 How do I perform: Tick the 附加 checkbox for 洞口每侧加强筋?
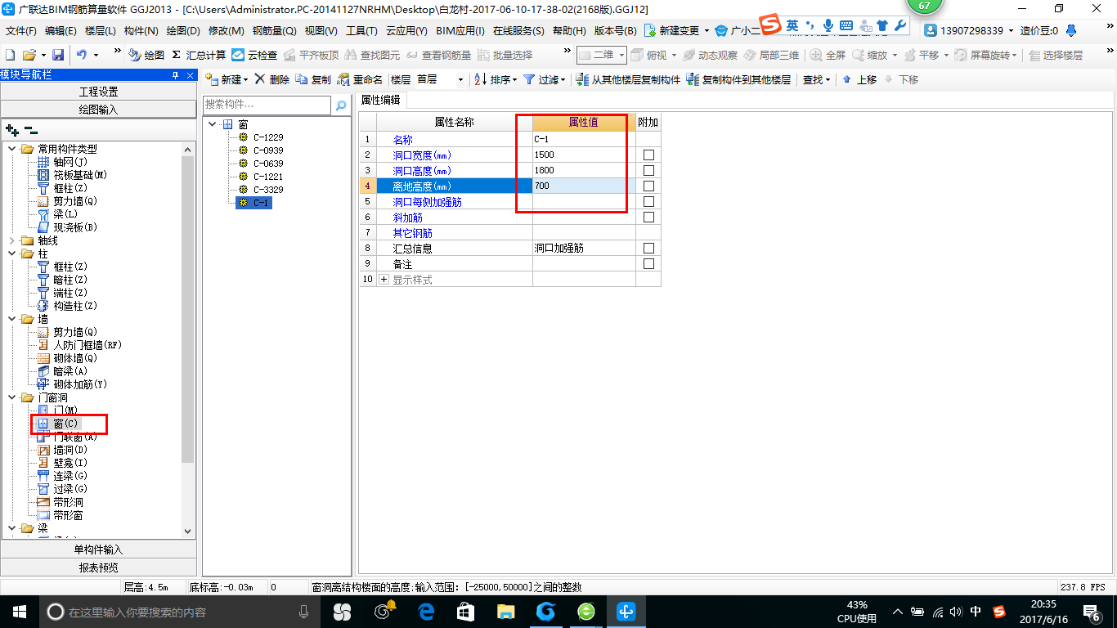pos(648,202)
